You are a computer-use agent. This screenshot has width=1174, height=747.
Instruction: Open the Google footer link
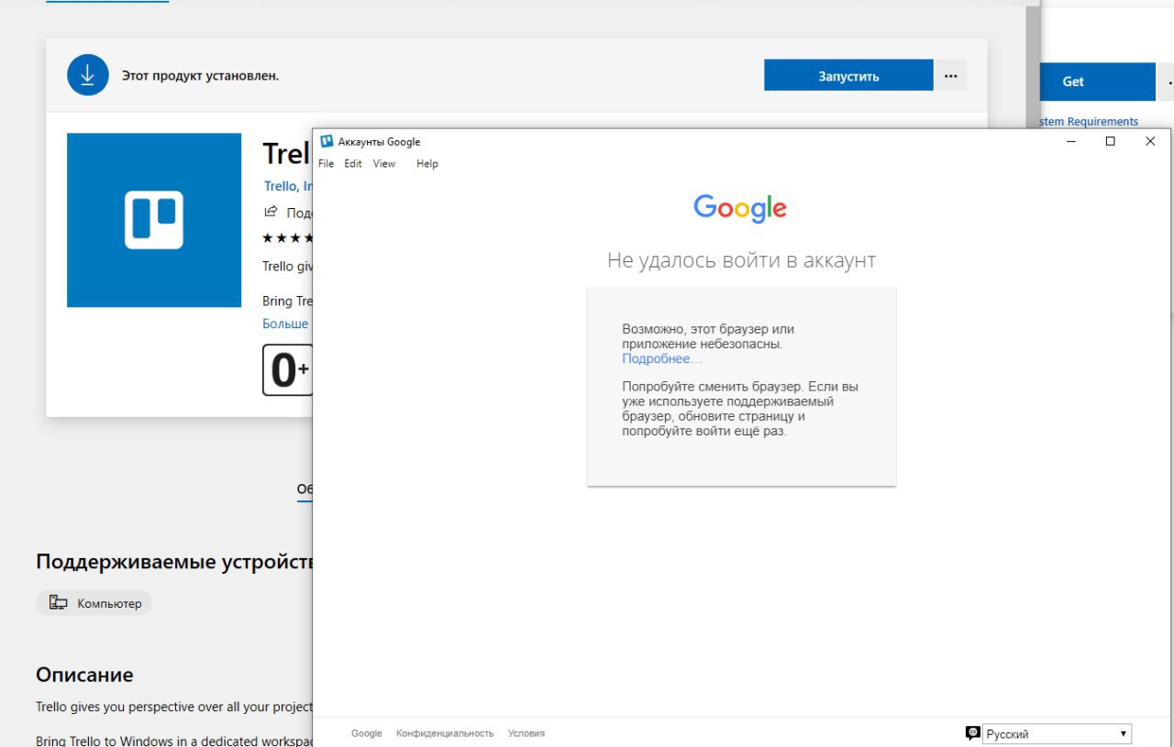pos(367,733)
